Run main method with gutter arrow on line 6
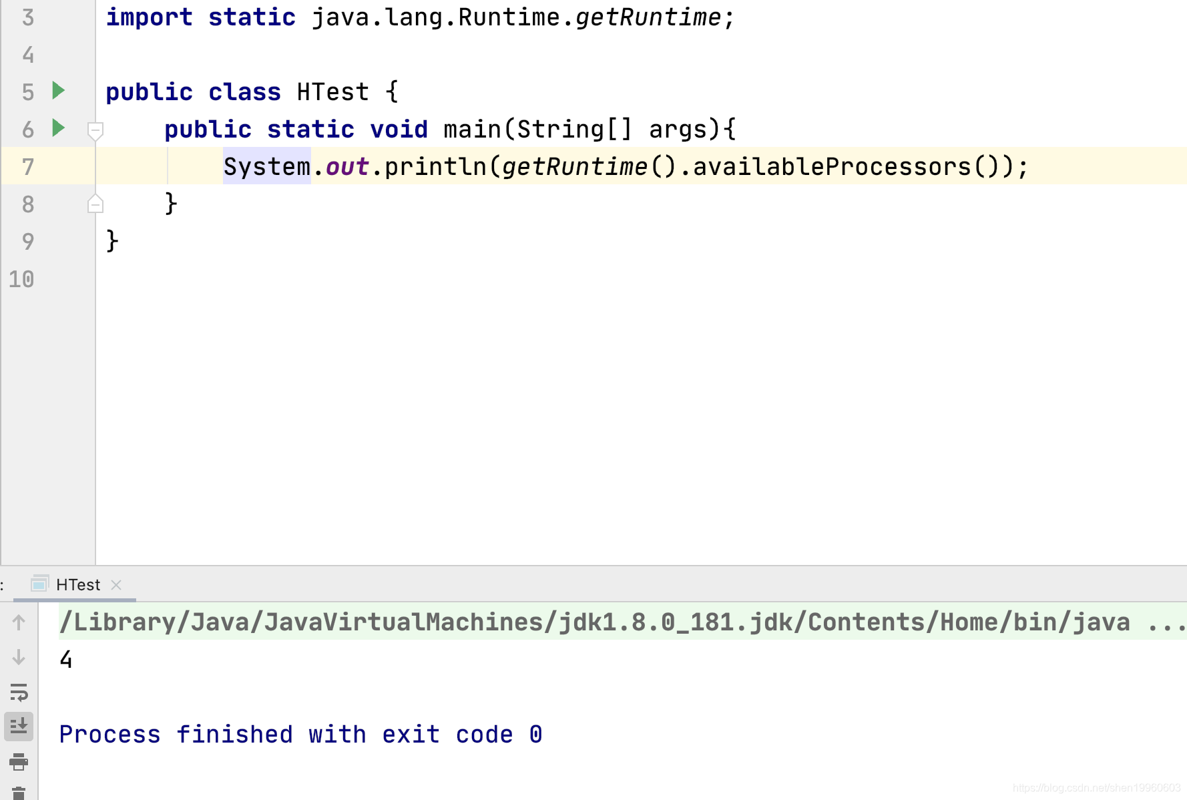1187x800 pixels. tap(59, 129)
